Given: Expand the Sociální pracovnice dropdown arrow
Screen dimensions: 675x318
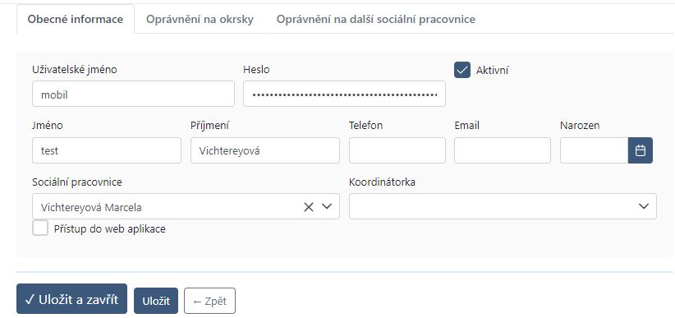Looking at the screenshot, I should point(327,206).
